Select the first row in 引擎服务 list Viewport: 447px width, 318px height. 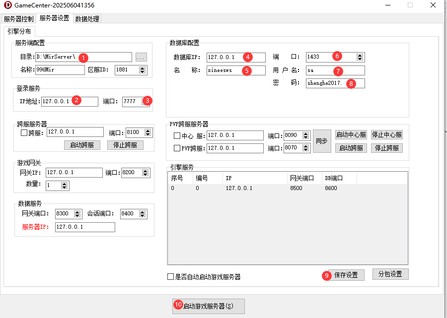pos(248,189)
